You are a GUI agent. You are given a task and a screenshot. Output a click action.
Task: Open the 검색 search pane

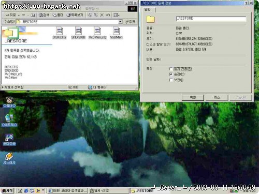pos(44,15)
